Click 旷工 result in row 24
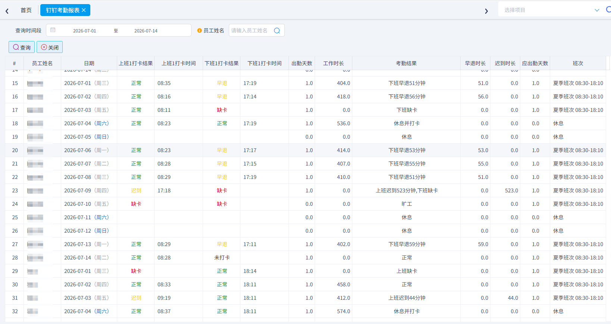Screen dimensions: 611x324 coord(407,204)
